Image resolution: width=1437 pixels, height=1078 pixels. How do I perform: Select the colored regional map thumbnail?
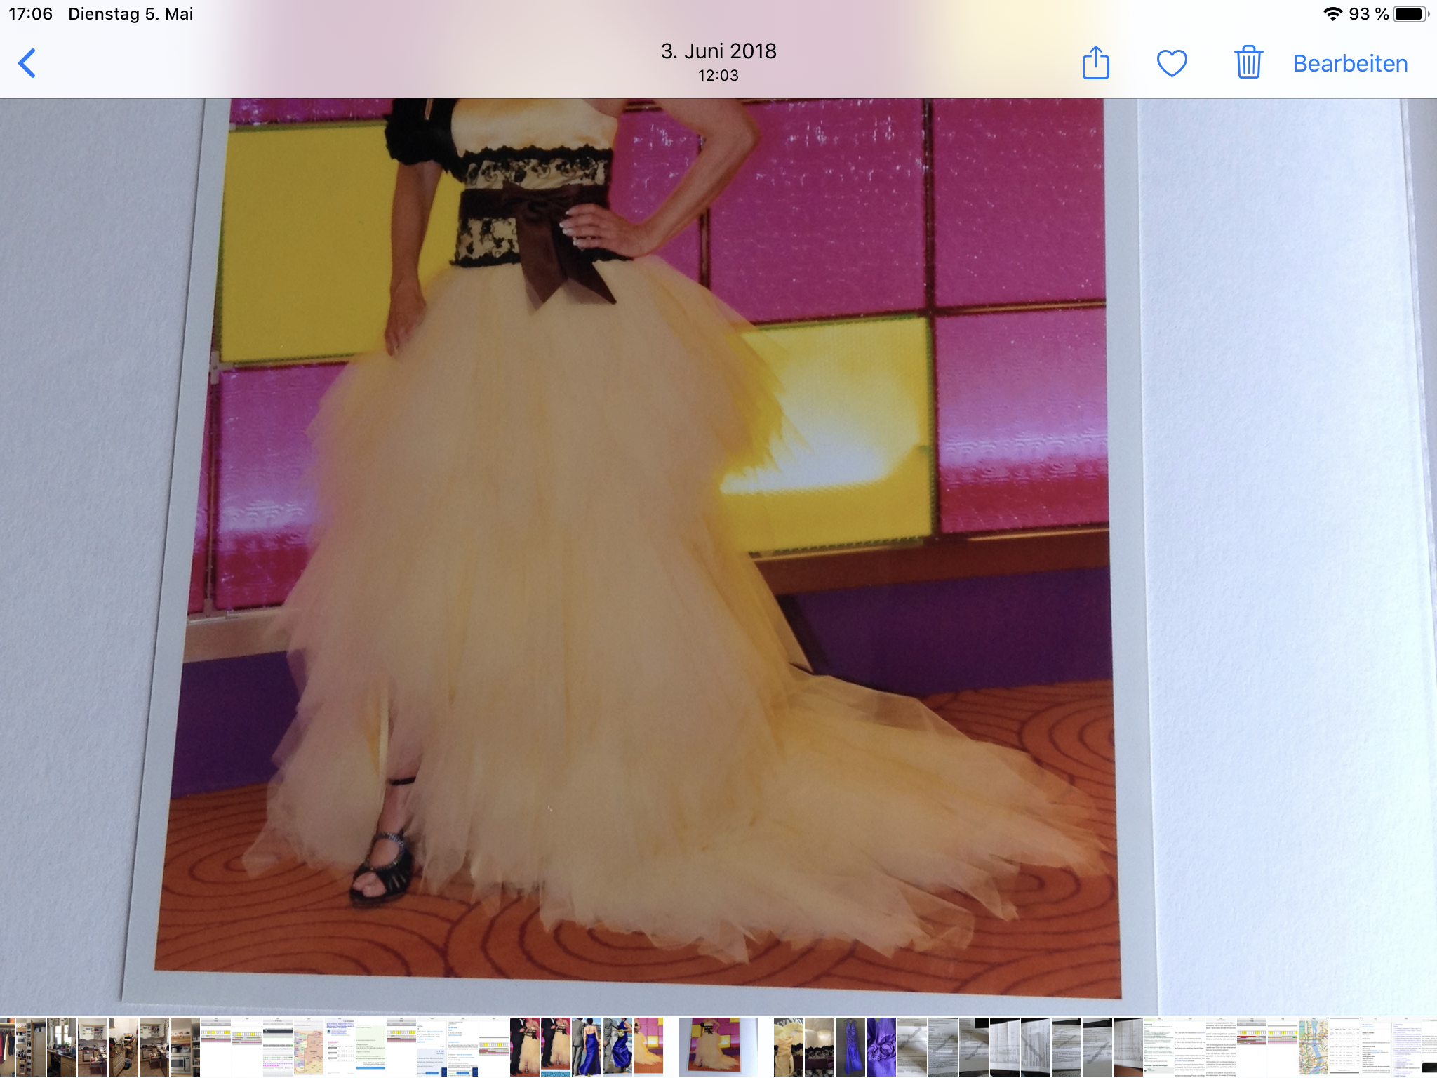(x=309, y=1046)
